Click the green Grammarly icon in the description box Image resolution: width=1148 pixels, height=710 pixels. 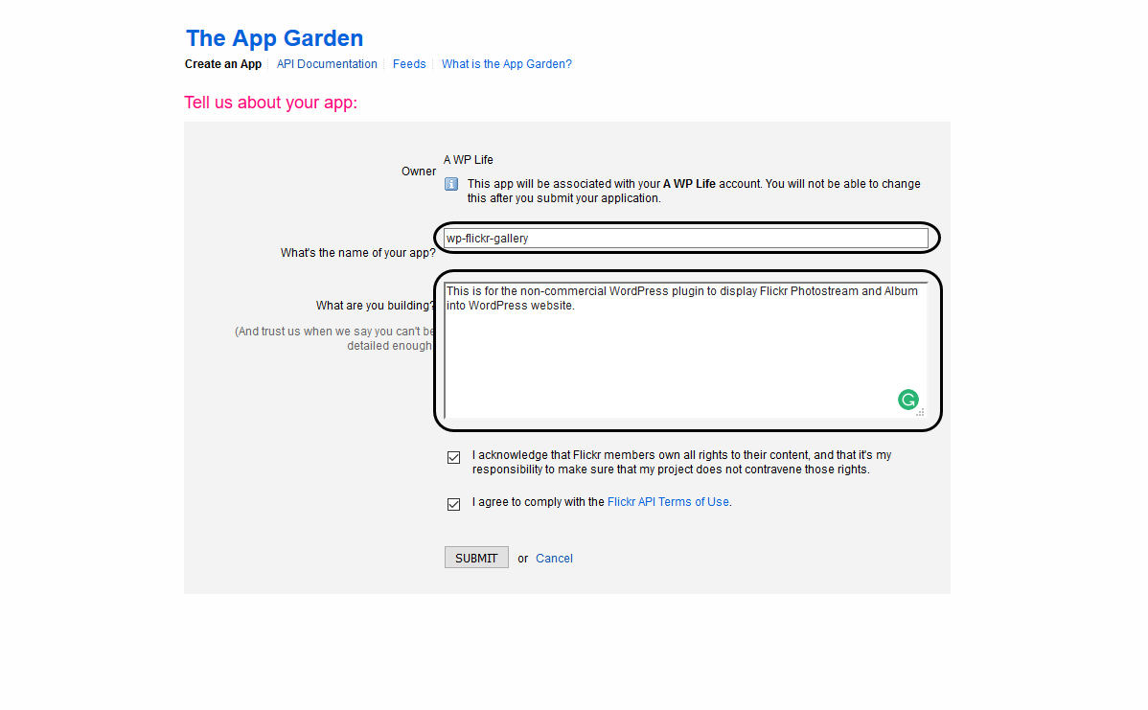coord(907,400)
